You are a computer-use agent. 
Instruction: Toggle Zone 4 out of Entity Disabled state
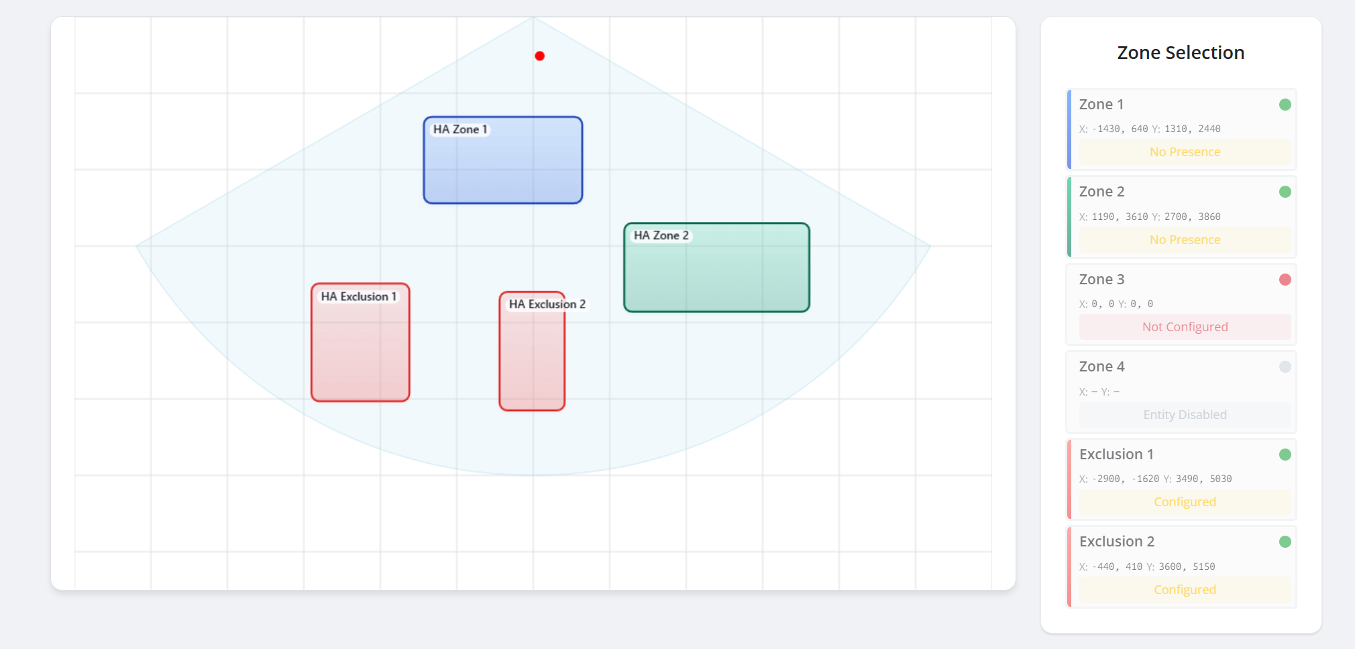1185,414
